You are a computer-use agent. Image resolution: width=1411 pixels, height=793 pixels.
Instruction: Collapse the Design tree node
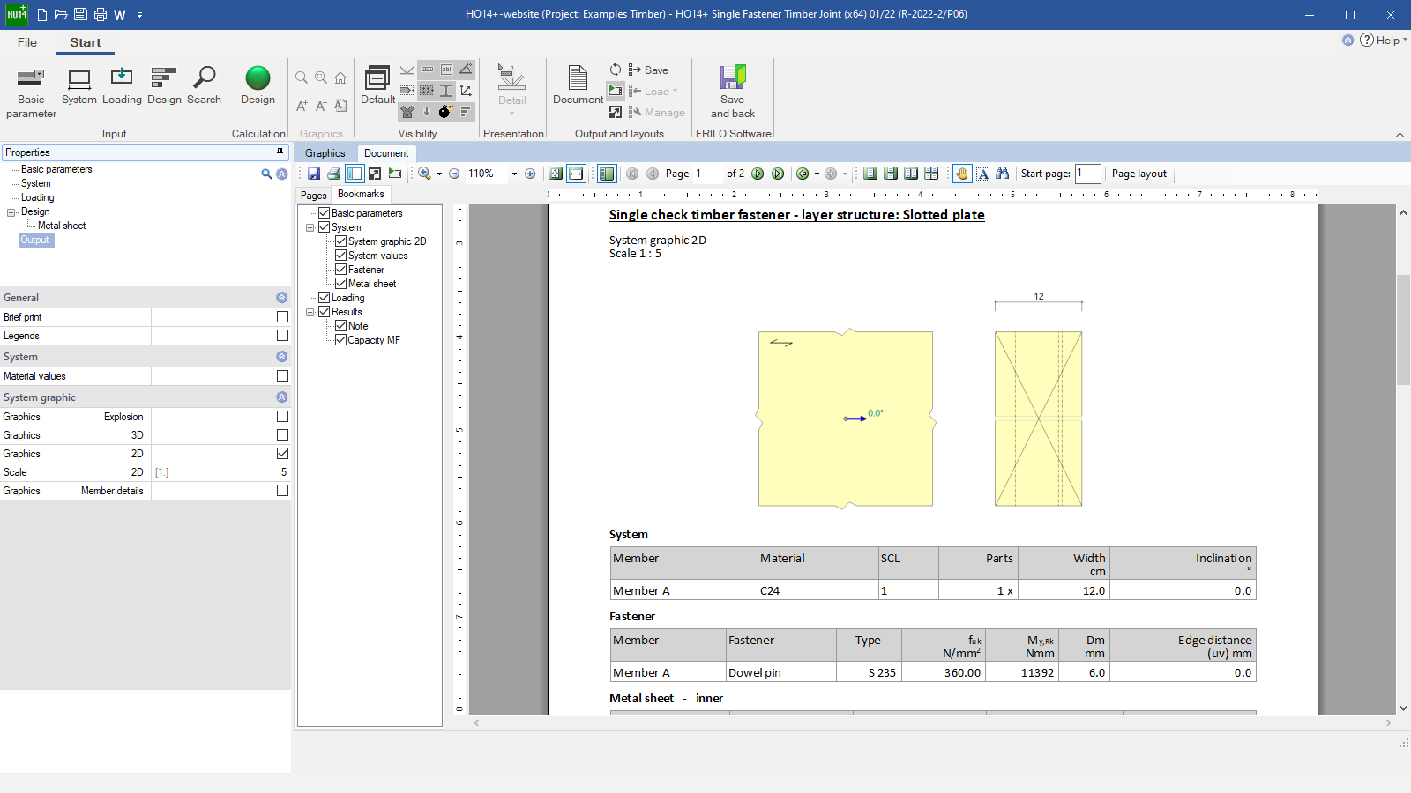click(11, 212)
